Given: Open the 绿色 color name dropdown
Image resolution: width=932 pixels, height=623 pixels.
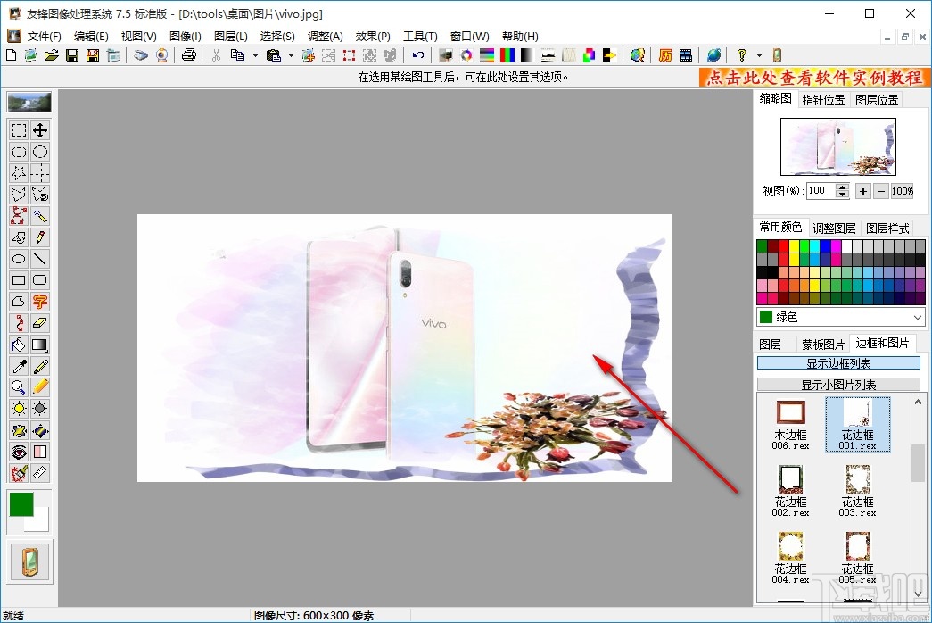Looking at the screenshot, I should pyautogui.click(x=918, y=317).
